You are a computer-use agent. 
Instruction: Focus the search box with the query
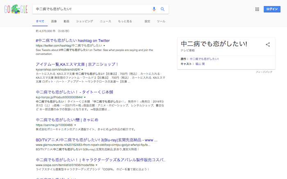click(x=90, y=9)
